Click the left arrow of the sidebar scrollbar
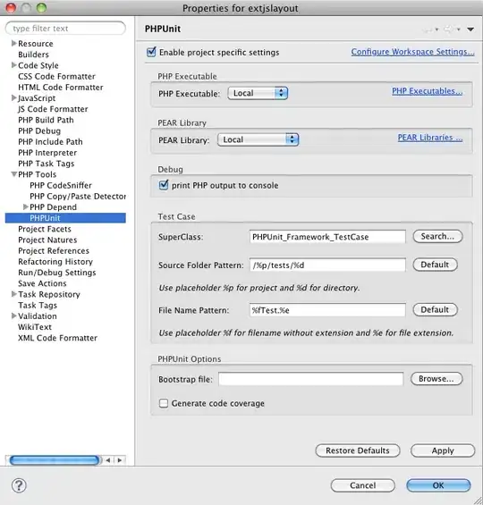Screen dimensions: 483x505 [108, 460]
